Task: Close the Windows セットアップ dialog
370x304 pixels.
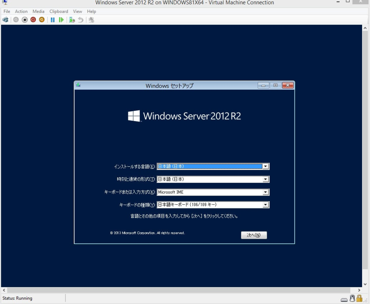Action: click(288, 85)
